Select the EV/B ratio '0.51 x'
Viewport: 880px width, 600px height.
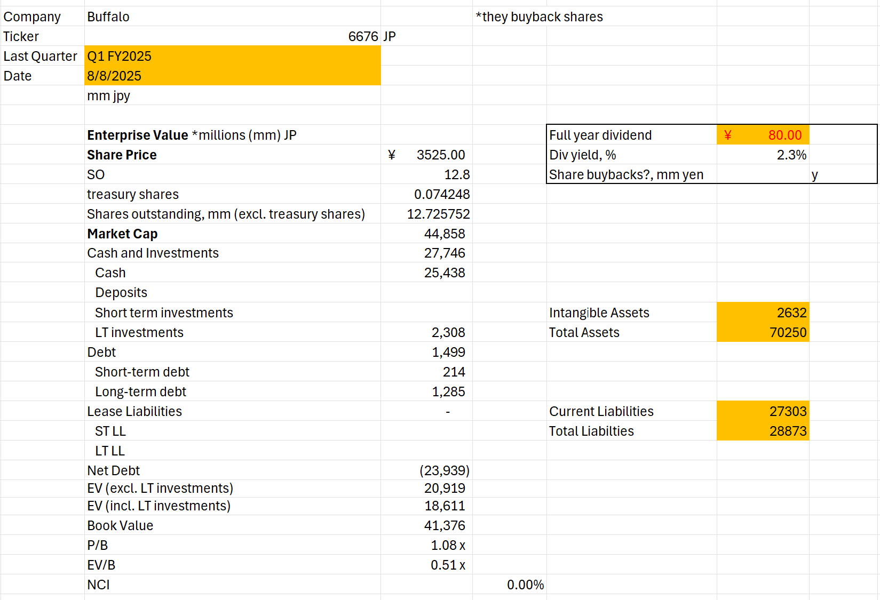(x=426, y=565)
